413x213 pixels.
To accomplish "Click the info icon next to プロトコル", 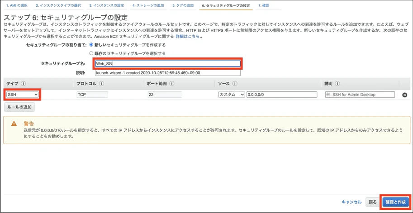I will point(102,84).
